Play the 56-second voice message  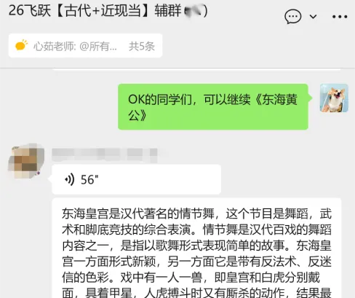click(x=137, y=179)
